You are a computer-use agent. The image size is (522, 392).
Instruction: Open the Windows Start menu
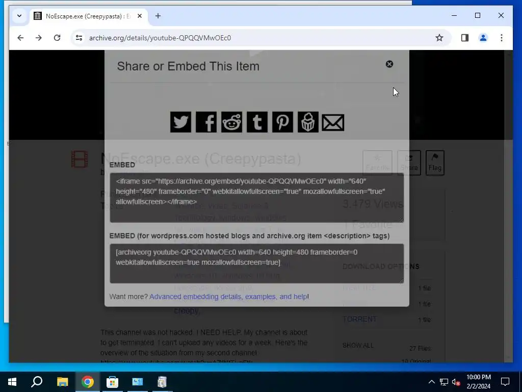tap(12, 382)
